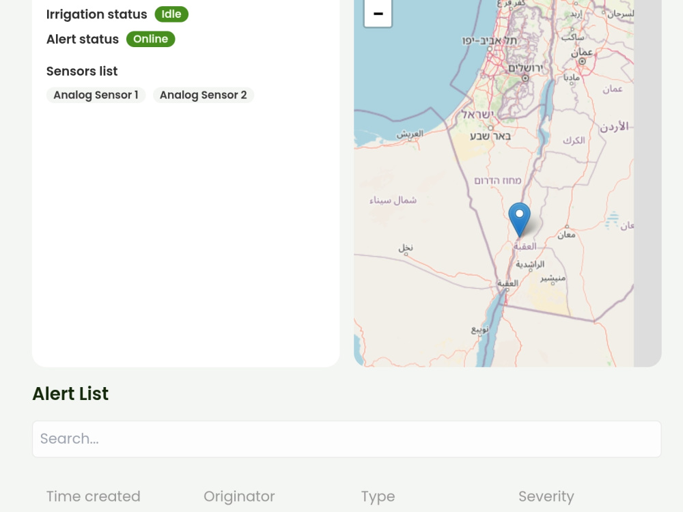The image size is (683, 512).
Task: Click the blue location marker pin on map
Action: coord(519,220)
